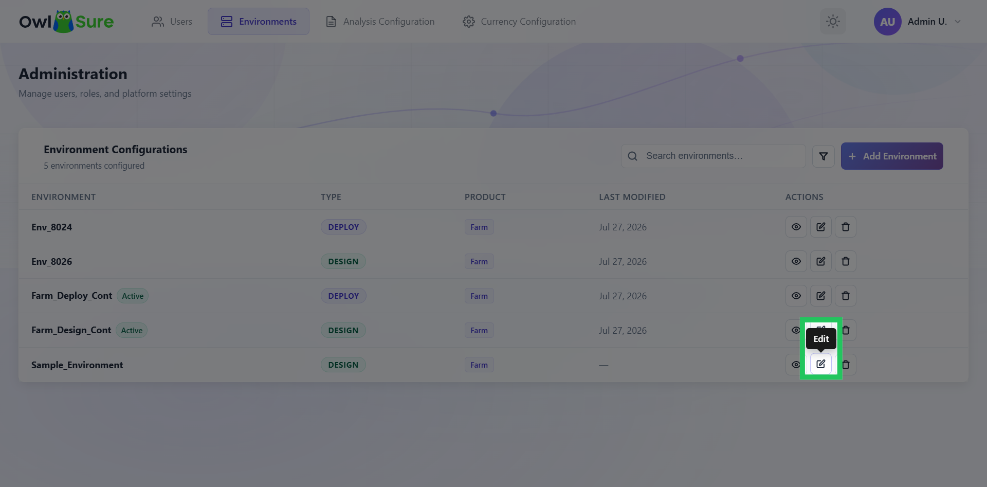Click the Active badge on Farm_Deploy_Cont
Image resolution: width=987 pixels, height=487 pixels.
[133, 296]
